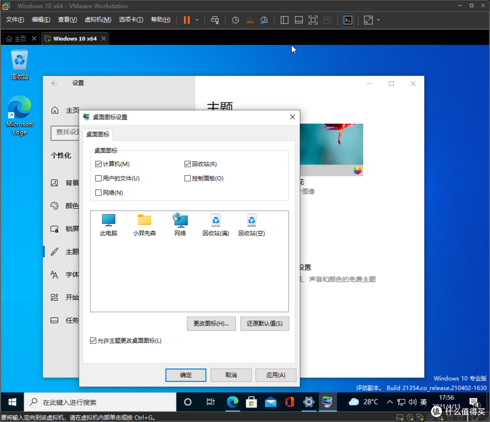Click send Ctrl+Alt+Del icon in VMware toolbar
The height and width of the screenshot is (422, 490).
[215, 20]
